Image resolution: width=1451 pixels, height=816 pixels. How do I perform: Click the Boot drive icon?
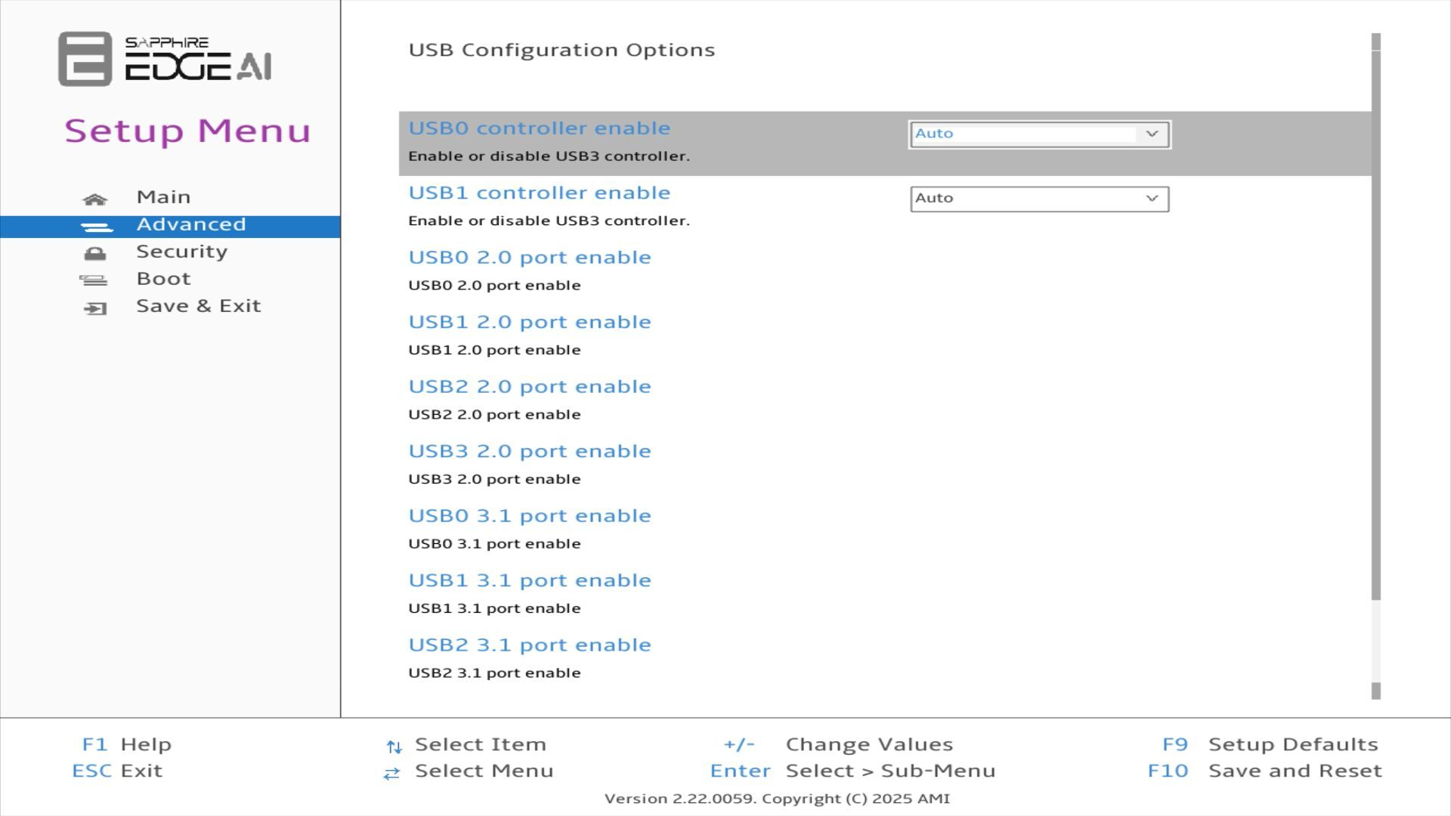(x=94, y=280)
